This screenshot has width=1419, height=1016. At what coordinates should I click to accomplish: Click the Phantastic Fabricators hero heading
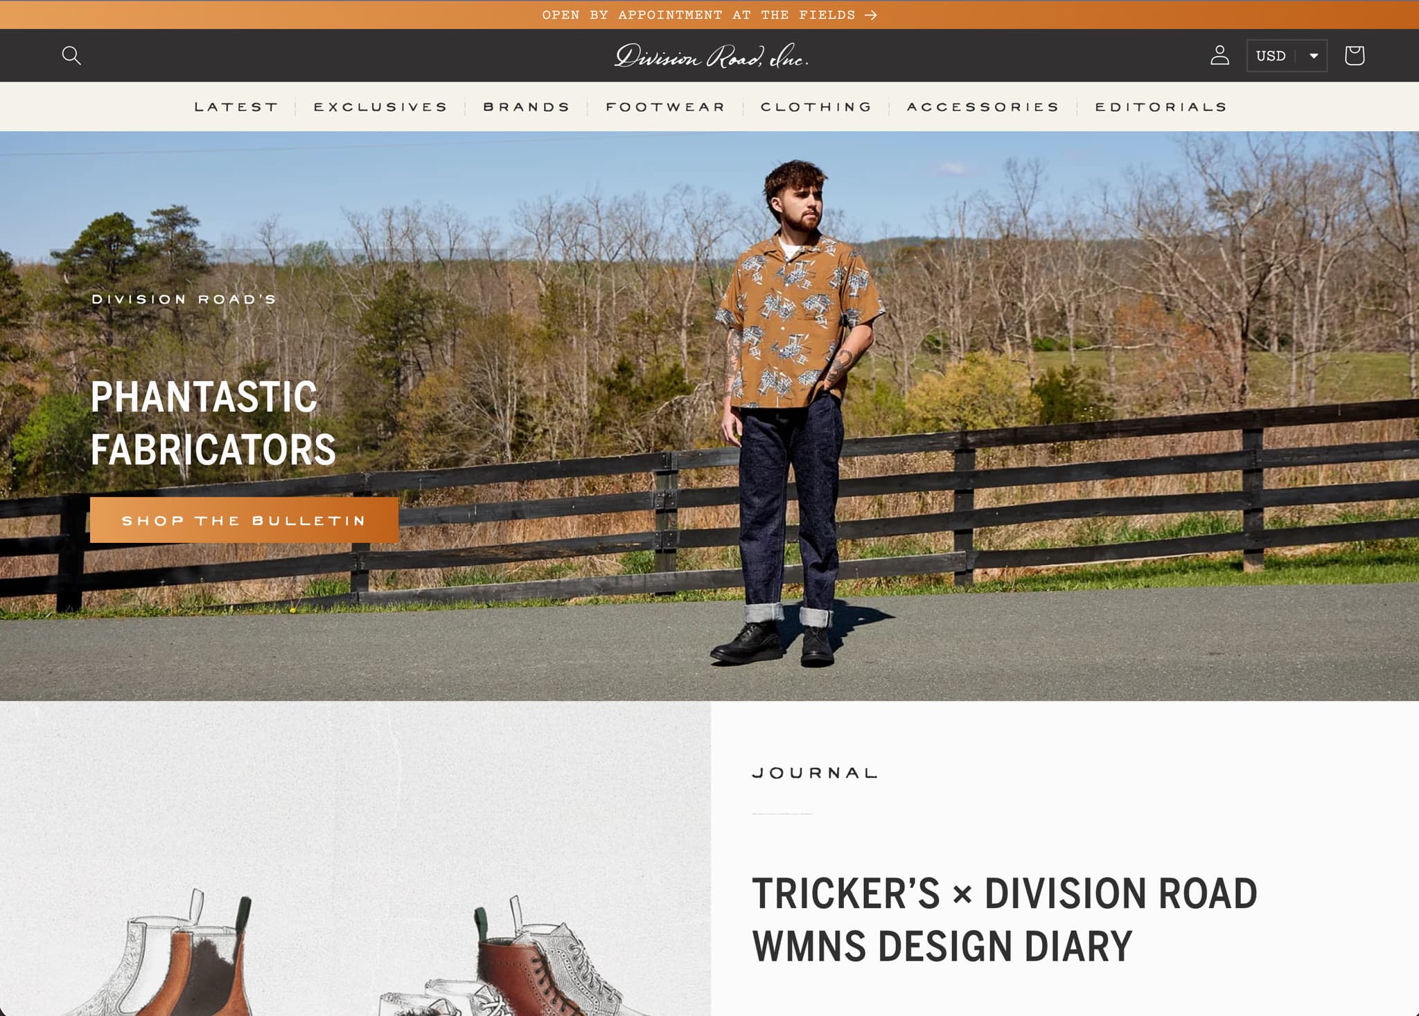(213, 423)
